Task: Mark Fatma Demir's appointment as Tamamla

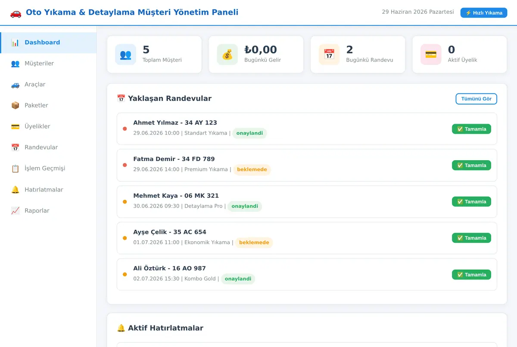Action: pos(471,165)
